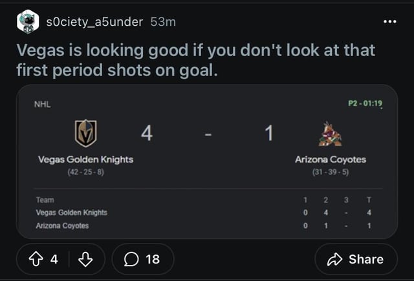This screenshot has height=281, width=414.
Task: Click Vegas Golden Knights row in period table
Action: point(204,213)
